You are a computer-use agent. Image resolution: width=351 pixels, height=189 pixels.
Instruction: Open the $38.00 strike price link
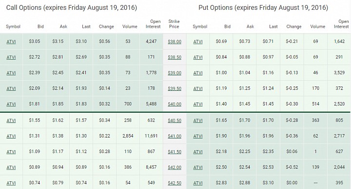[175, 41]
